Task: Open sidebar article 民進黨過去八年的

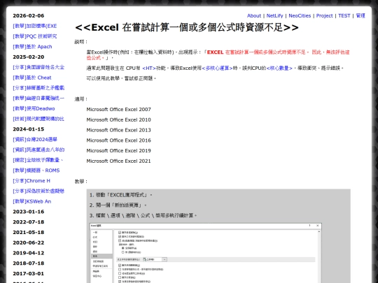Action: coord(38,150)
